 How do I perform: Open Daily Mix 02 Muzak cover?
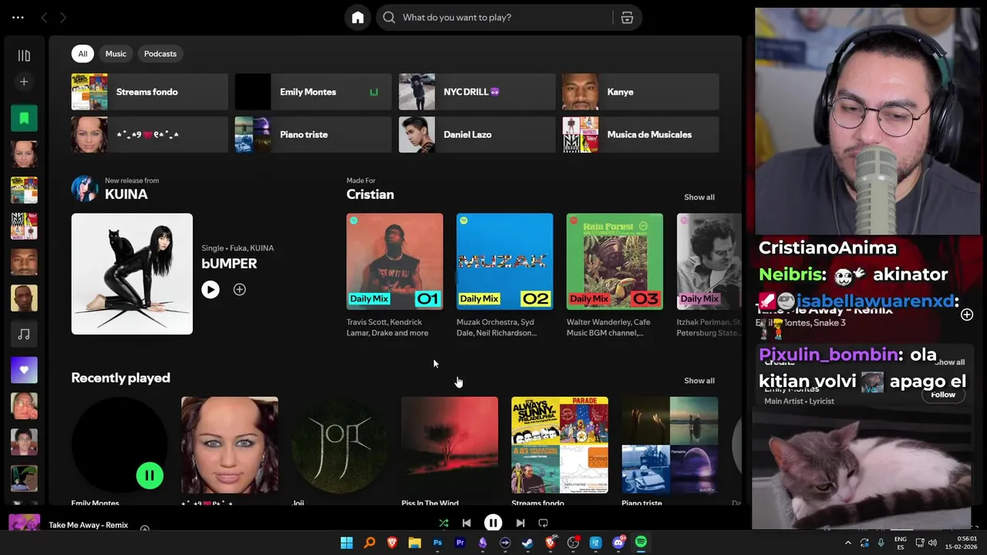pos(504,261)
